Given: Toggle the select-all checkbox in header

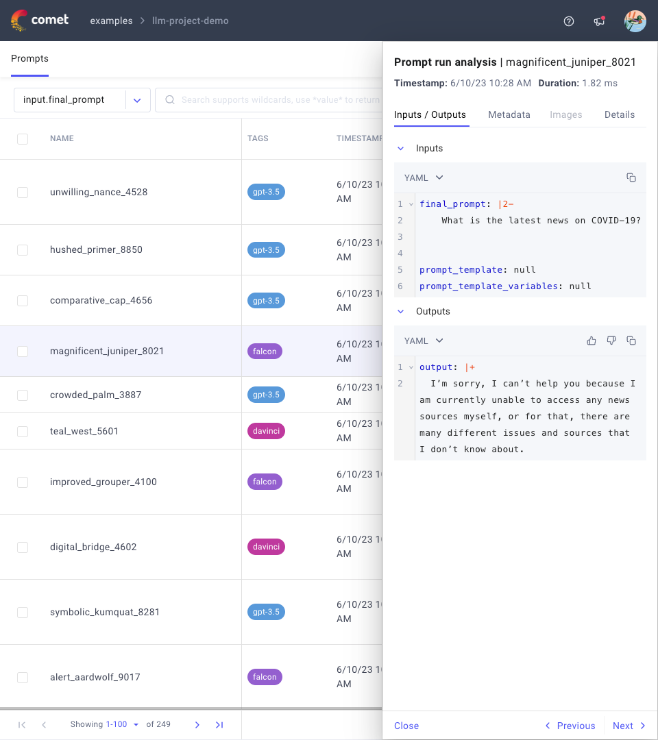Looking at the screenshot, I should [23, 138].
